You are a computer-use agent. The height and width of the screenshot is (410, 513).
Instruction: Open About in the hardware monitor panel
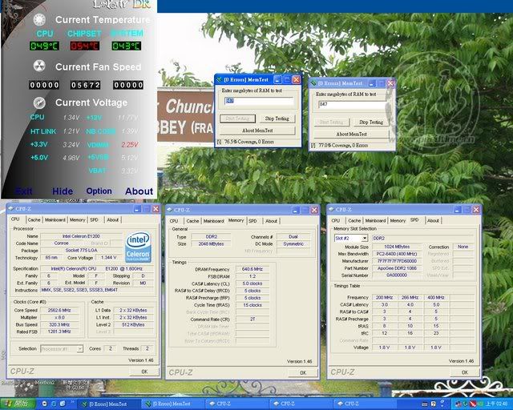click(x=139, y=191)
